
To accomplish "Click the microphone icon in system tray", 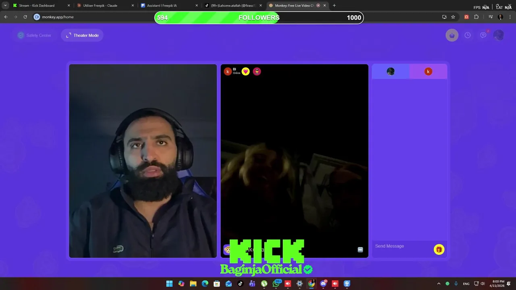I will click(x=456, y=284).
